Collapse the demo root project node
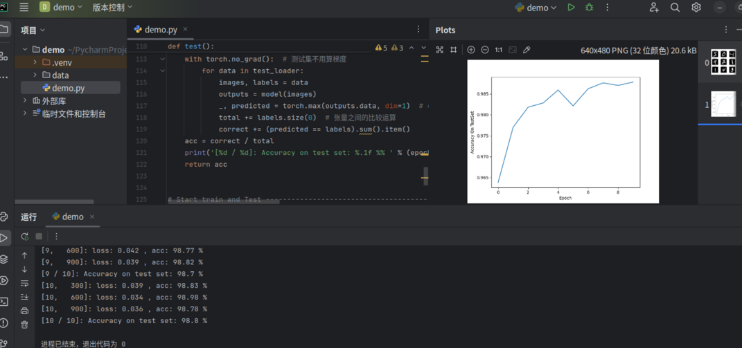 (26, 50)
